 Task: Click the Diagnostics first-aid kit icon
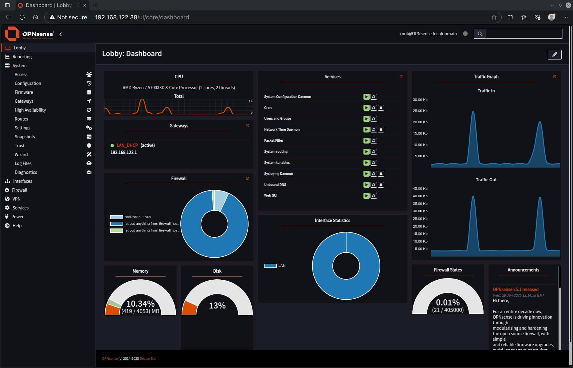(89, 172)
